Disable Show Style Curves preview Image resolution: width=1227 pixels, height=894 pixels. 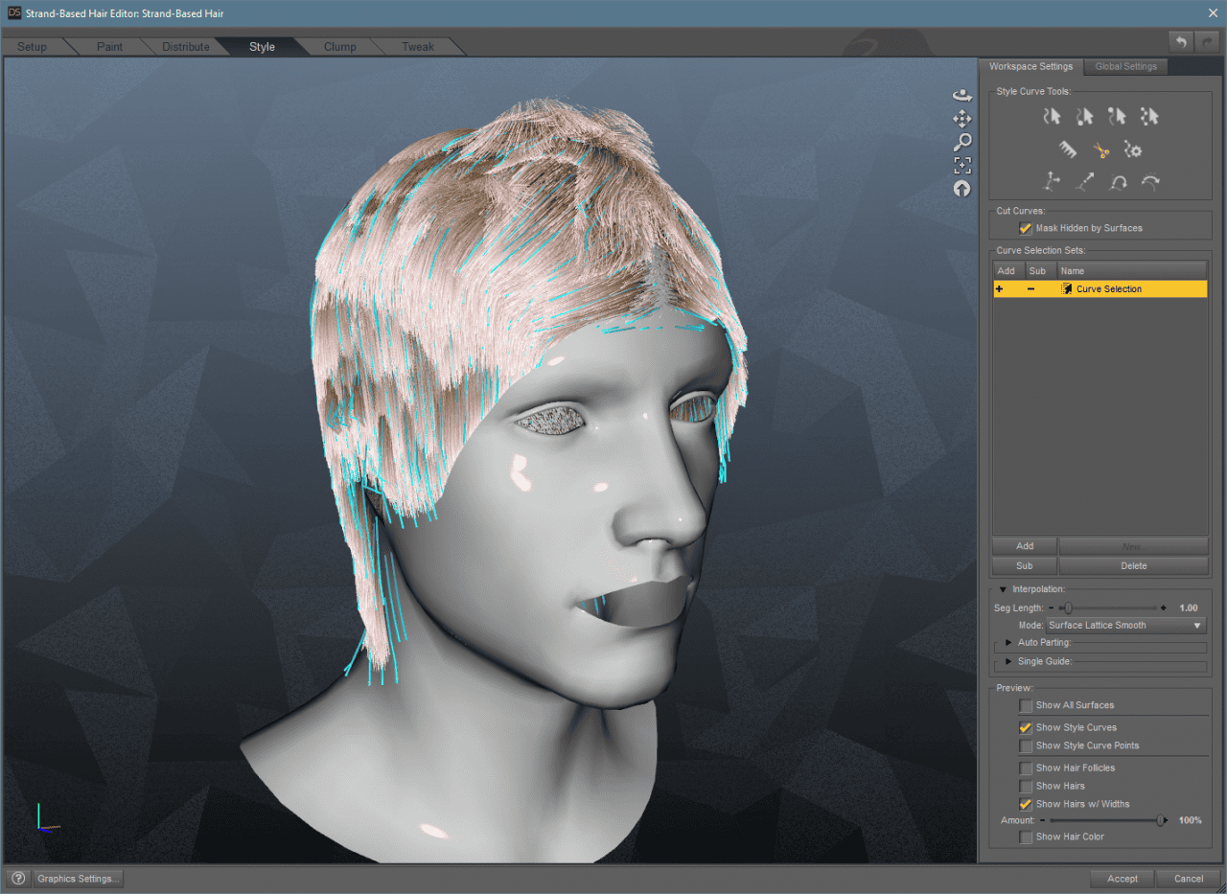point(1025,727)
